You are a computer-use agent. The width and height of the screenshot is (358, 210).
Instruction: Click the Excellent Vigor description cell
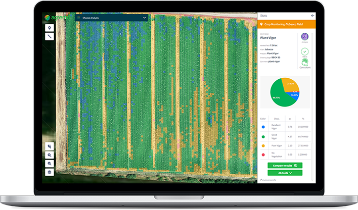[276, 127]
